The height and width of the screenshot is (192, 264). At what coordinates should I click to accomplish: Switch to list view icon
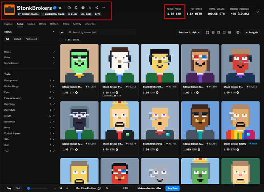(x=224, y=32)
